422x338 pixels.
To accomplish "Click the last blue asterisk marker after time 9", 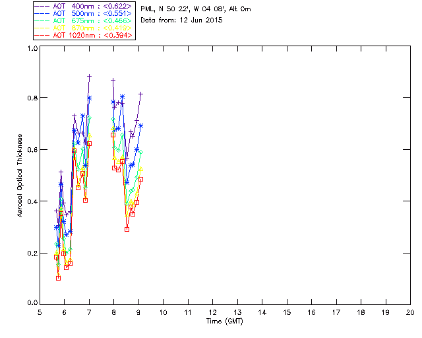I will 141,125.
